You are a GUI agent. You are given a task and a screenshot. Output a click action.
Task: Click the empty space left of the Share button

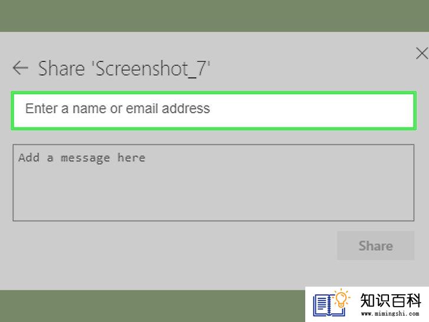pyautogui.click(x=175, y=245)
